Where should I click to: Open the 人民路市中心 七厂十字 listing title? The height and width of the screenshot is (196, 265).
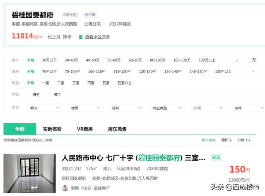133,158
